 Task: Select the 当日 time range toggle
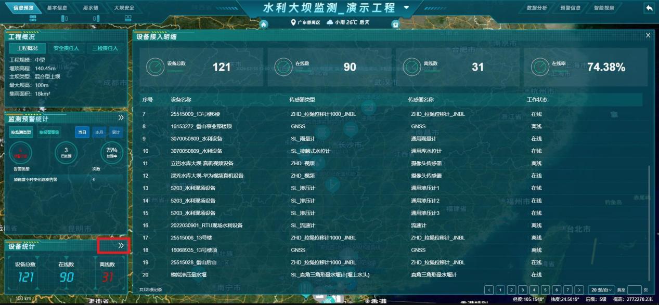(82, 132)
